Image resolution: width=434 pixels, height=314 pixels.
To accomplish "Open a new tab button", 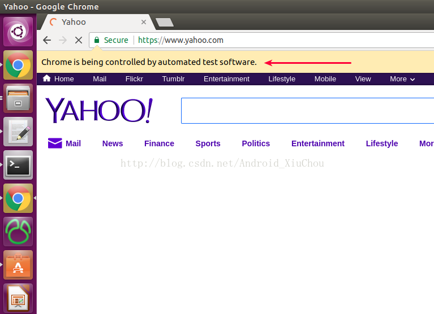I will (x=165, y=22).
